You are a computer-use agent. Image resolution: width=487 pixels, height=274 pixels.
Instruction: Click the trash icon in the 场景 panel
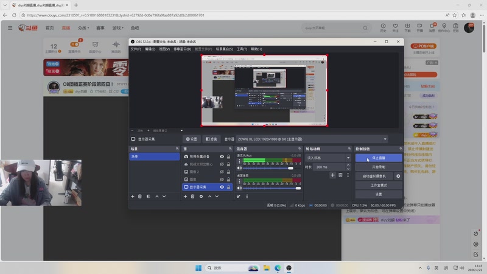coord(140,196)
